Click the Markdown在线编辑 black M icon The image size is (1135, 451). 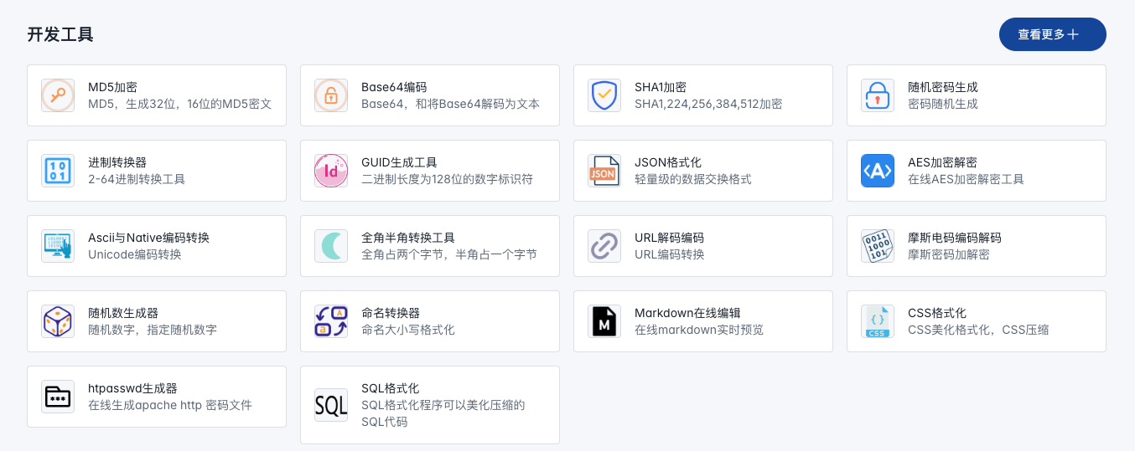click(604, 321)
